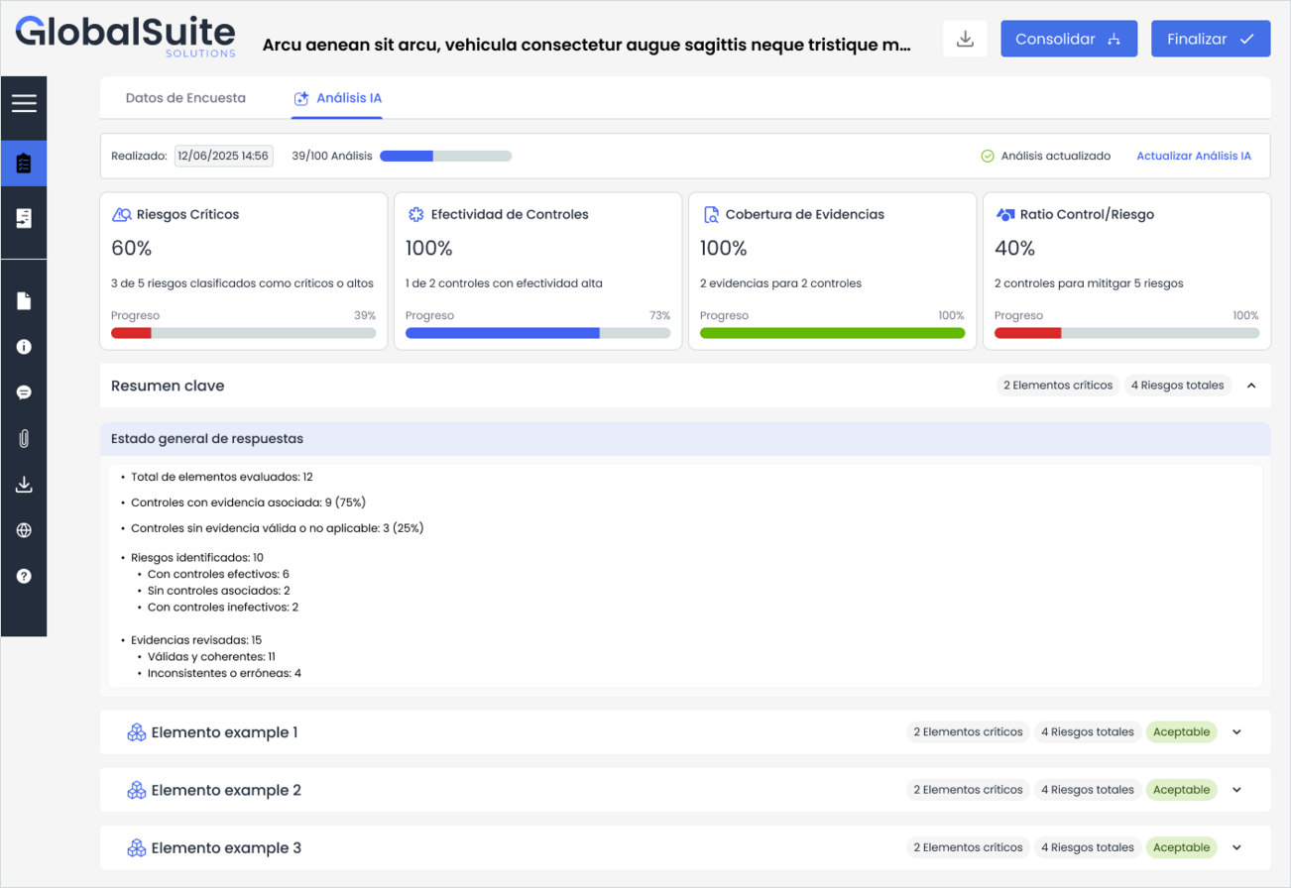Click the Riesgos Críticos card icon
Image resolution: width=1291 pixels, height=888 pixels.
click(122, 214)
